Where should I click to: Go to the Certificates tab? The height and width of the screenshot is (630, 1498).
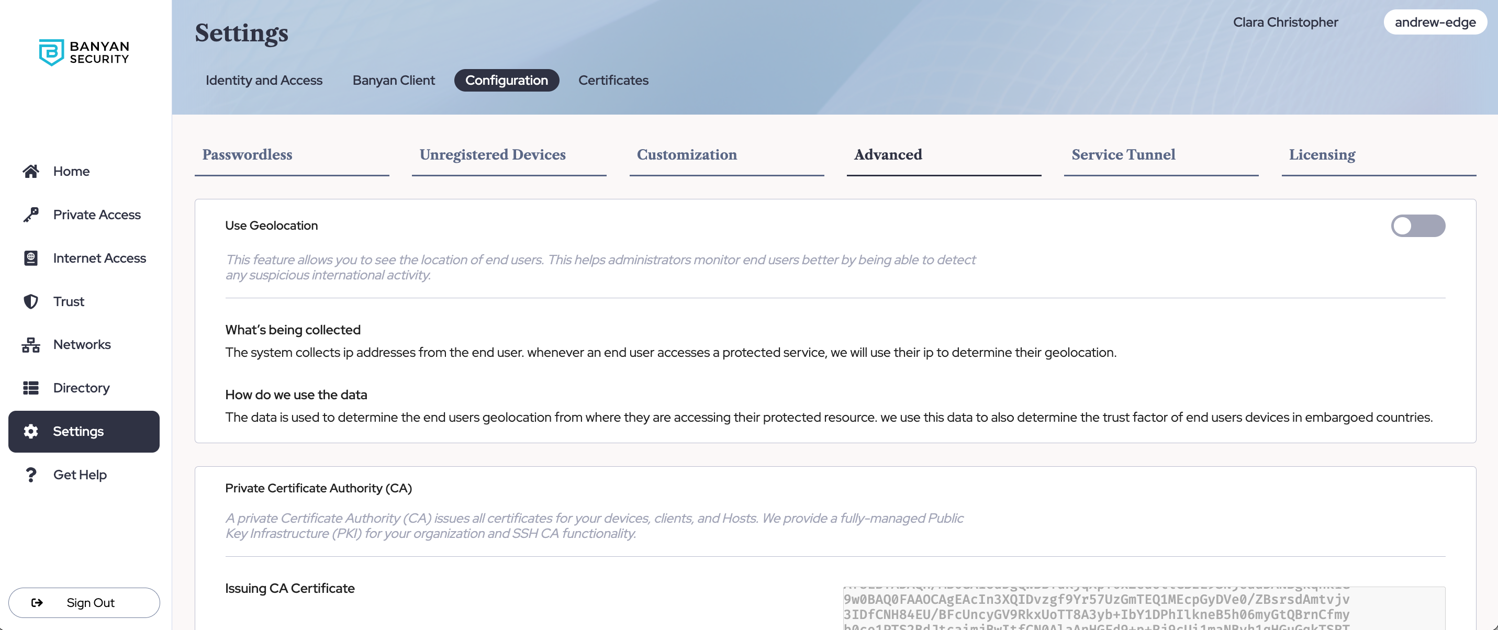click(x=613, y=80)
